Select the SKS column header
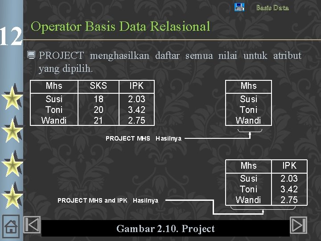The height and width of the screenshot is (241, 321). (98, 86)
